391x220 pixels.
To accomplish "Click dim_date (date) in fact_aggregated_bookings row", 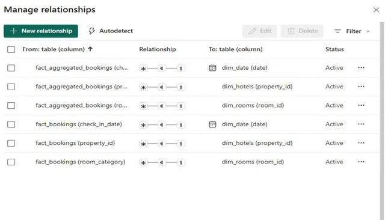I will [245, 68].
